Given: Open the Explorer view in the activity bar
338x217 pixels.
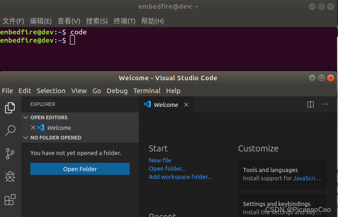Looking at the screenshot, I should pyautogui.click(x=10, y=108).
